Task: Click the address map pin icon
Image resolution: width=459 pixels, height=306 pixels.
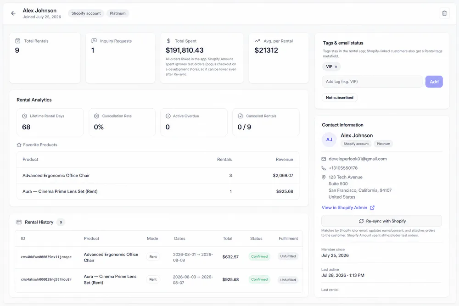Action: (x=324, y=177)
